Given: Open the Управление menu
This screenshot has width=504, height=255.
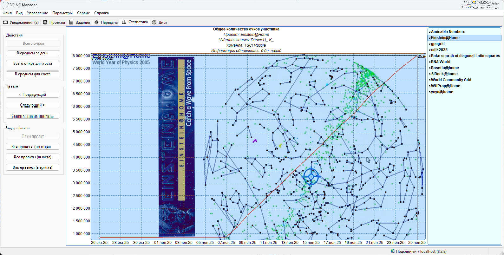Looking at the screenshot, I should [x=37, y=13].
